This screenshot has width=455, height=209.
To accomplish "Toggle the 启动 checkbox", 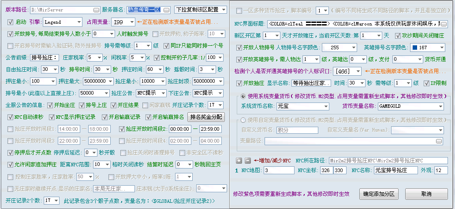I will (11, 22).
